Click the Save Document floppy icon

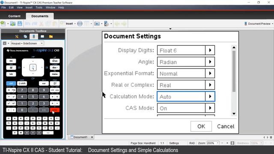[20, 24]
